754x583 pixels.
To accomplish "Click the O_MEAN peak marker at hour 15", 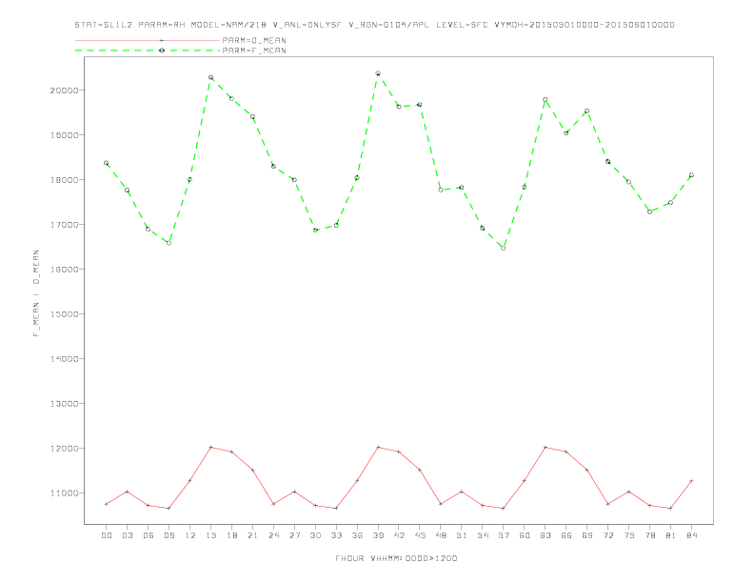I will point(210,447).
